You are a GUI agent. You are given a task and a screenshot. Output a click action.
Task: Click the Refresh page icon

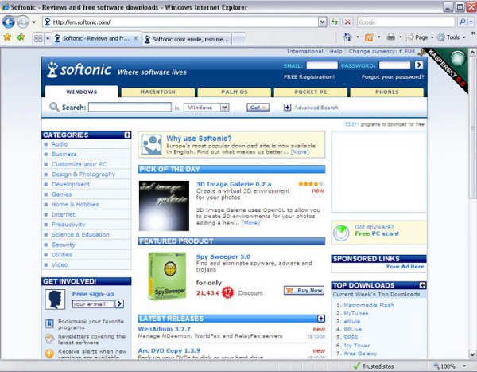335,22
